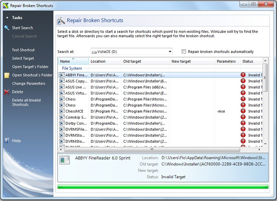Click the Start Search magnifier icon

point(6,28)
